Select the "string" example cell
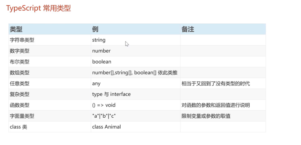This screenshot has height=145, width=301. tap(99, 40)
